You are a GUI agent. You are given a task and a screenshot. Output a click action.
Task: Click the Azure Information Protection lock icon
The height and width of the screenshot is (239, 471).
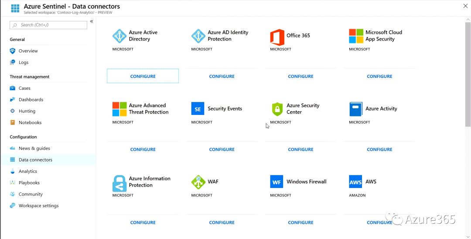(119, 183)
